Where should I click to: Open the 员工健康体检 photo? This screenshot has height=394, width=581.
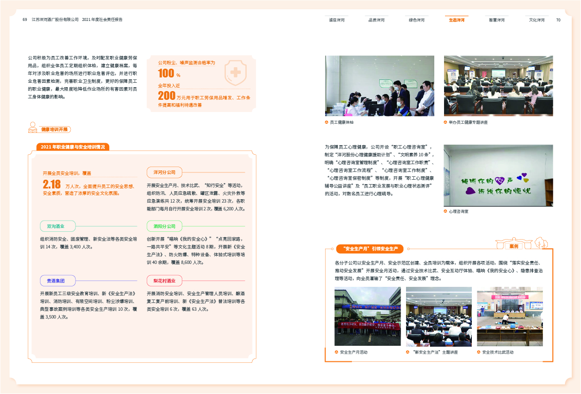380,86
